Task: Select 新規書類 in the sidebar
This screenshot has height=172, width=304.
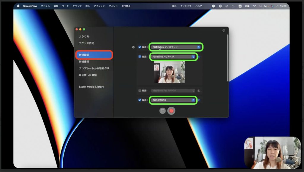Action: click(84, 62)
